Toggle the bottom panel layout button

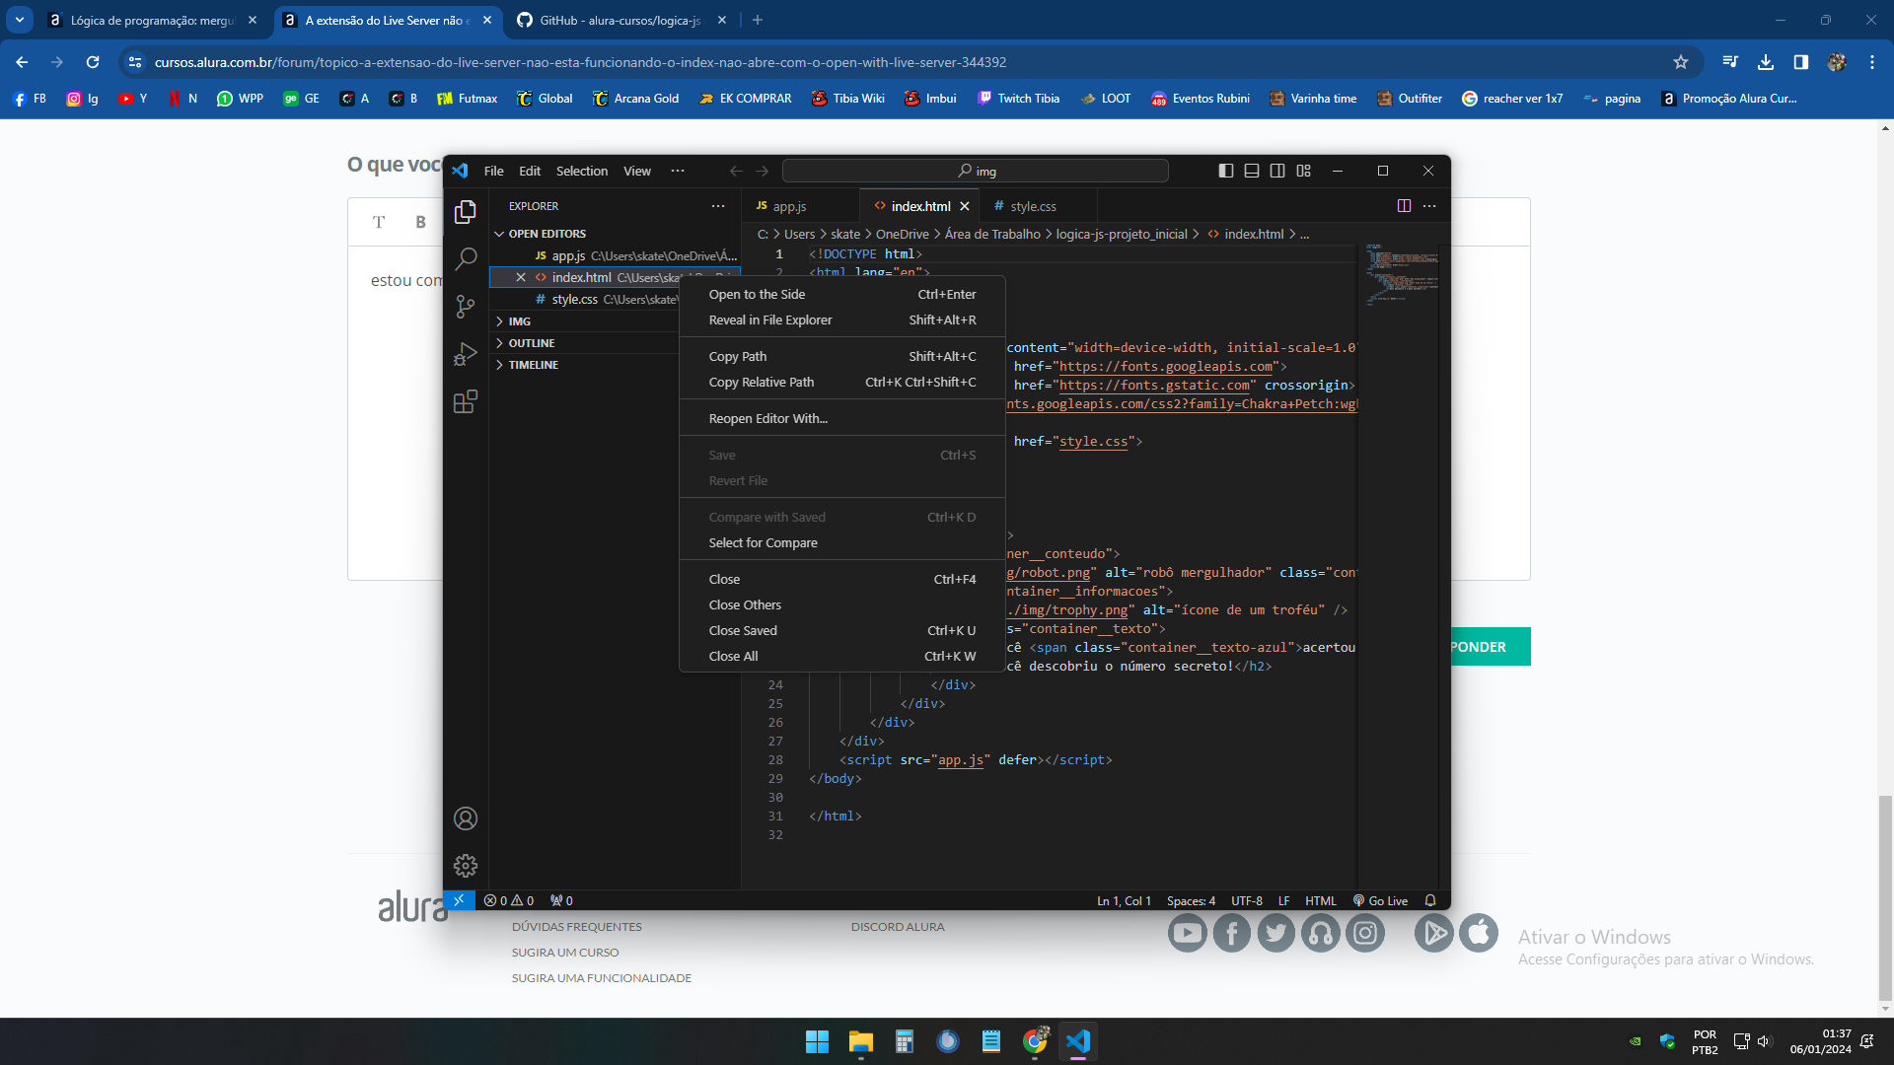[1252, 171]
